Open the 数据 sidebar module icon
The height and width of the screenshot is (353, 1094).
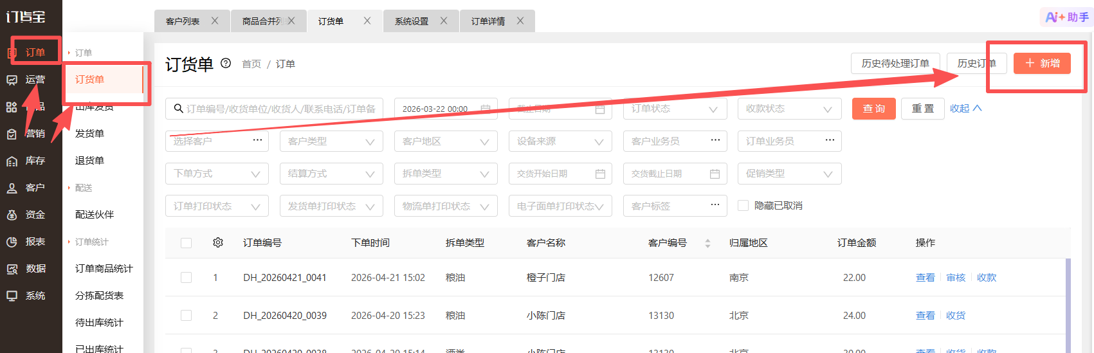[x=12, y=269]
